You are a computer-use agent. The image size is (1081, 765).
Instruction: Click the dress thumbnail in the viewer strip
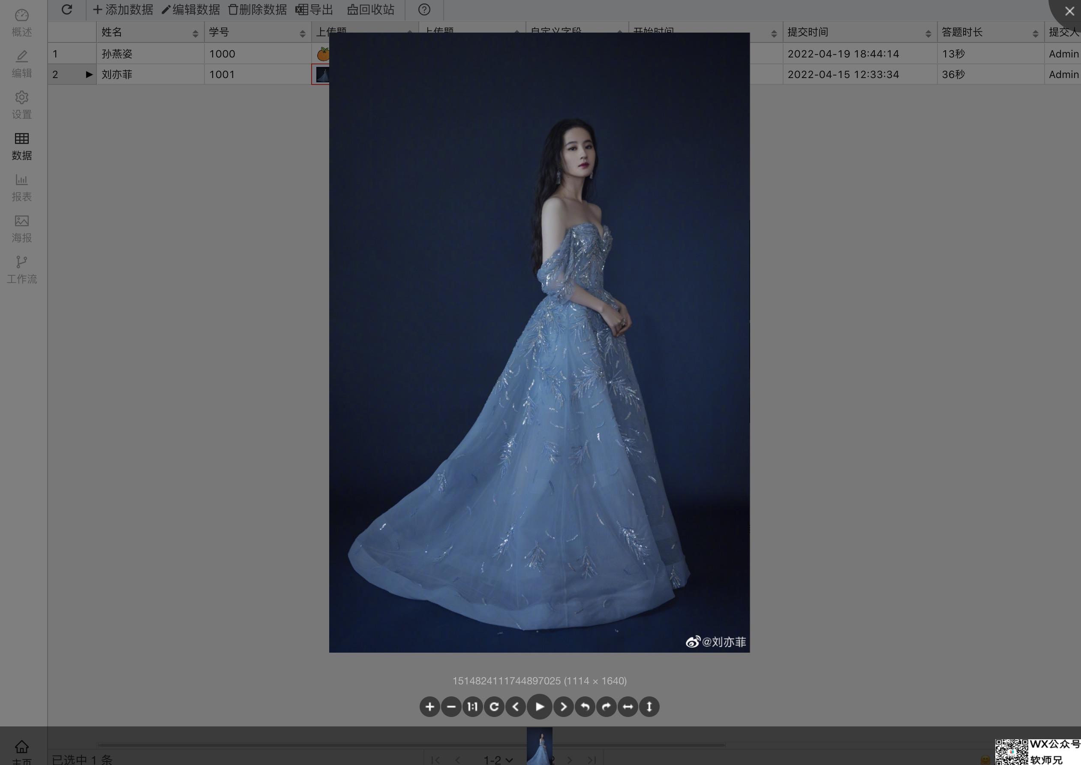point(540,746)
